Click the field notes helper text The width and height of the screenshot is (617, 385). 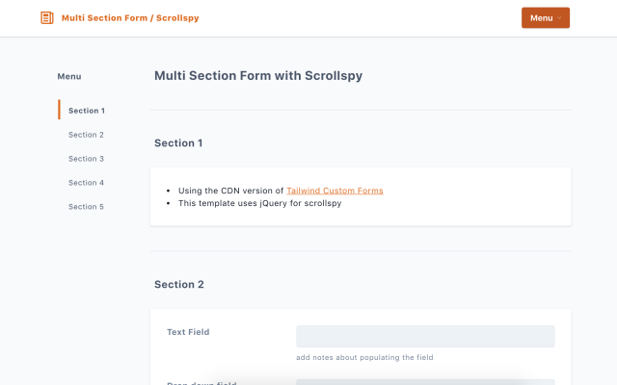(x=365, y=358)
